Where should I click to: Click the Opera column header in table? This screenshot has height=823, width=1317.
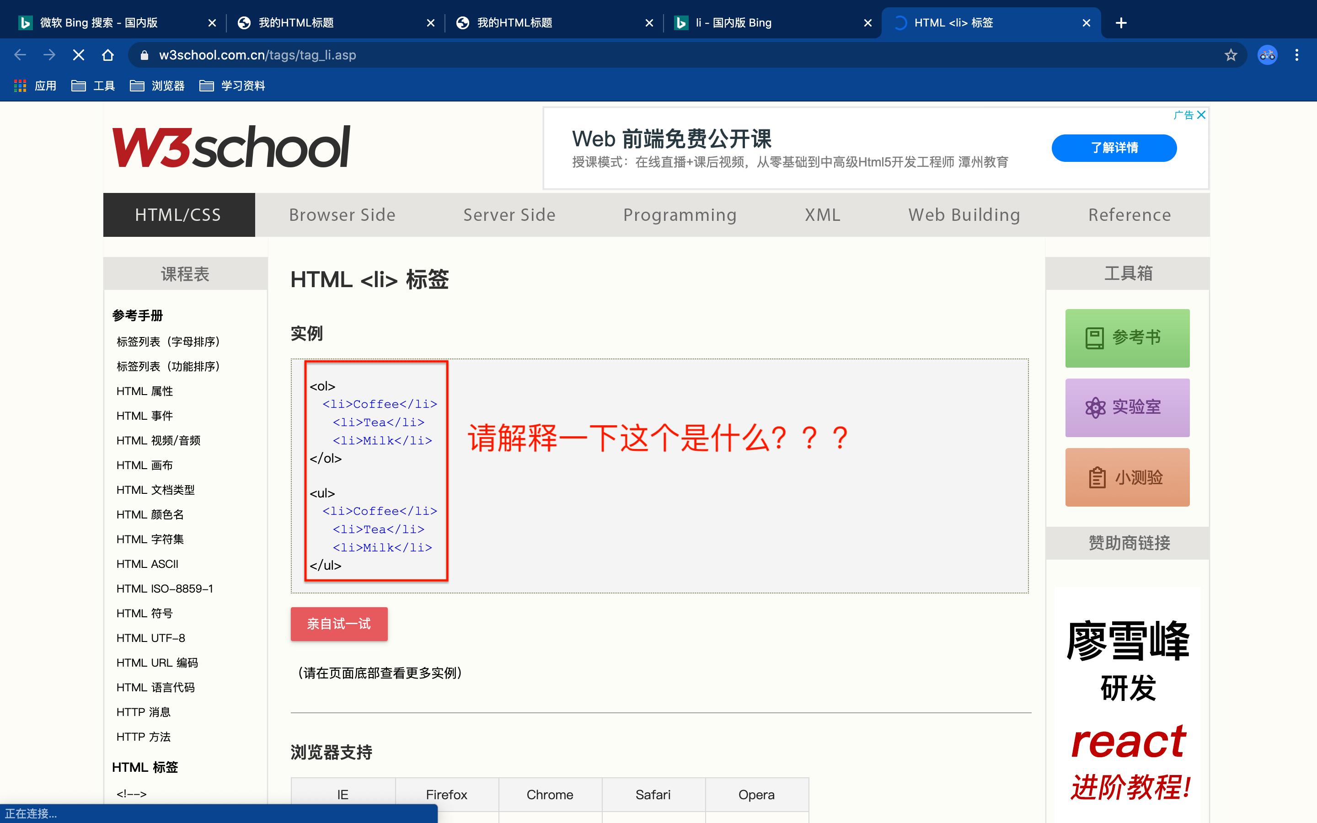tap(756, 795)
